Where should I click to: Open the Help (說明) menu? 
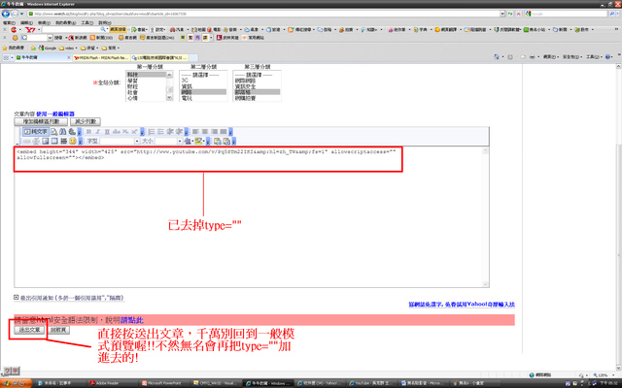click(105, 23)
